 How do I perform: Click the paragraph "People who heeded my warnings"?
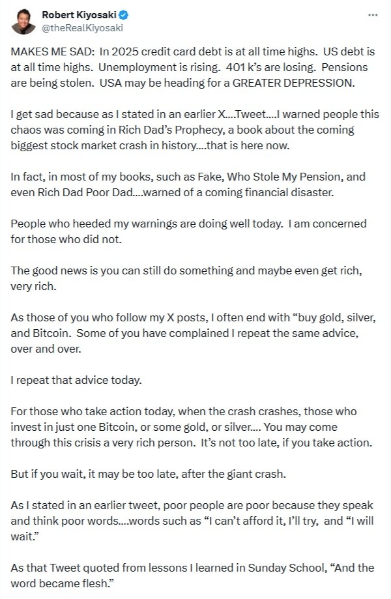pos(188,231)
